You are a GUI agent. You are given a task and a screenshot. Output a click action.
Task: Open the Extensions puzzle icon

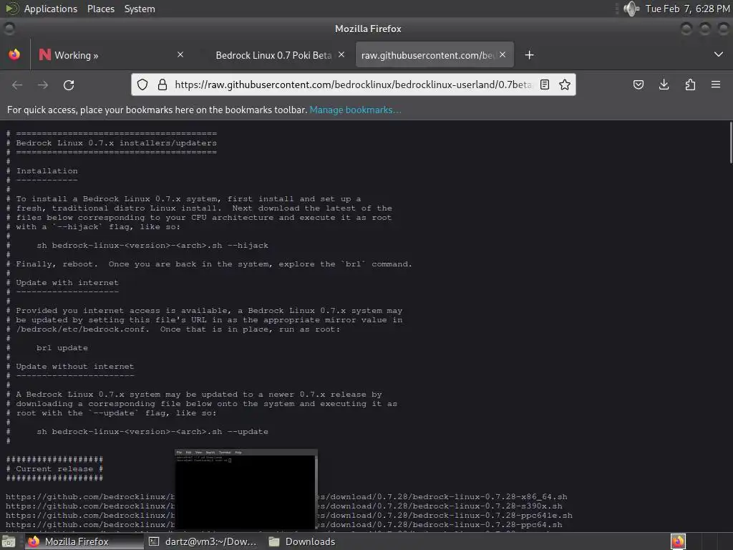point(690,85)
